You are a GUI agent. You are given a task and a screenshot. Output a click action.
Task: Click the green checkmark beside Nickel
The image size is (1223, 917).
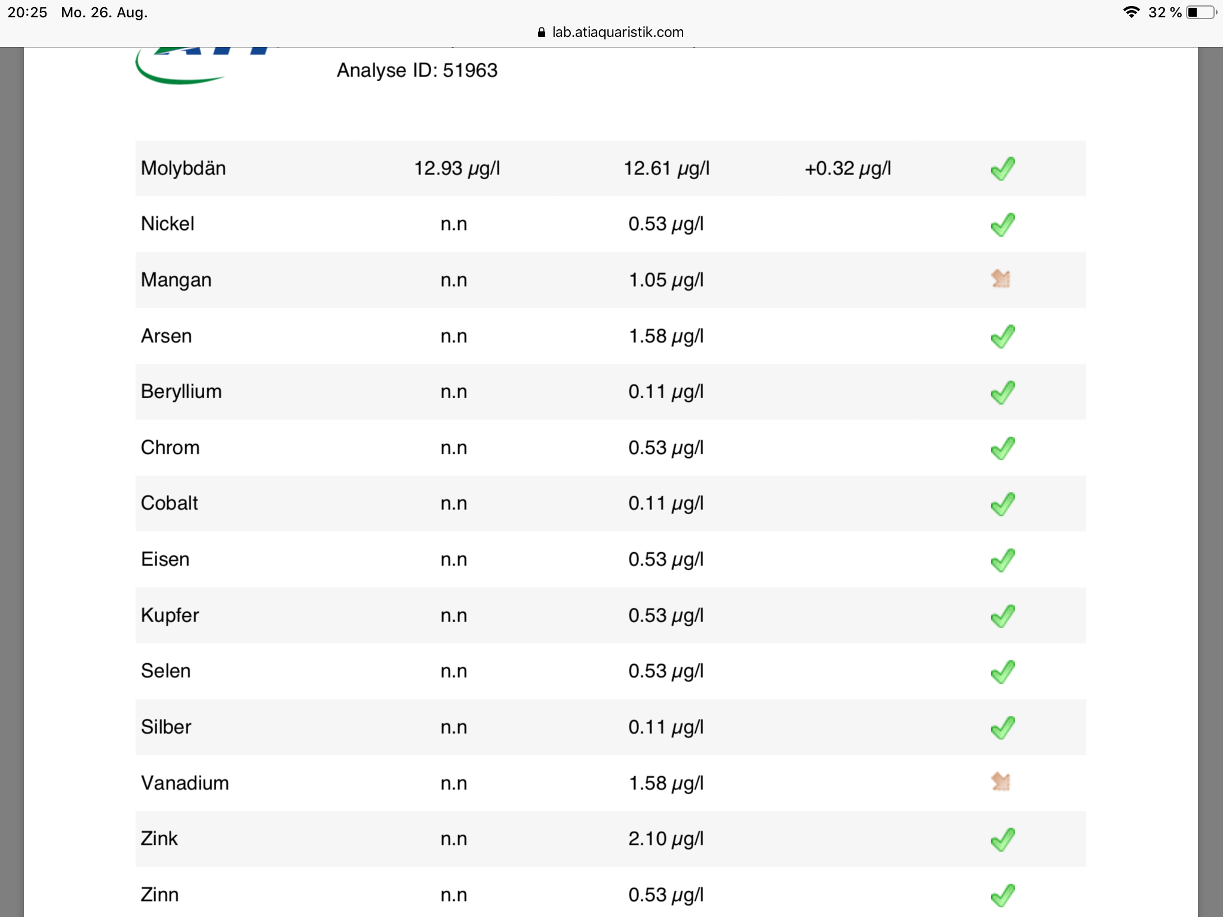point(1003,224)
